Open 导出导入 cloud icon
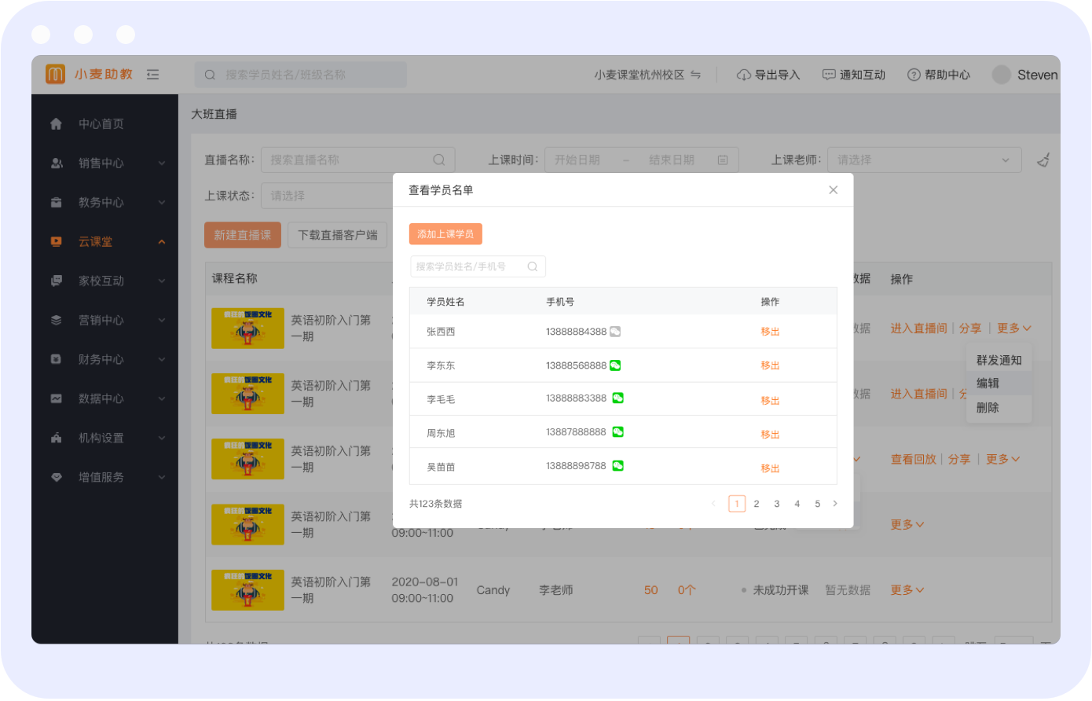Image resolution: width=1092 pixels, height=701 pixels. pos(743,75)
